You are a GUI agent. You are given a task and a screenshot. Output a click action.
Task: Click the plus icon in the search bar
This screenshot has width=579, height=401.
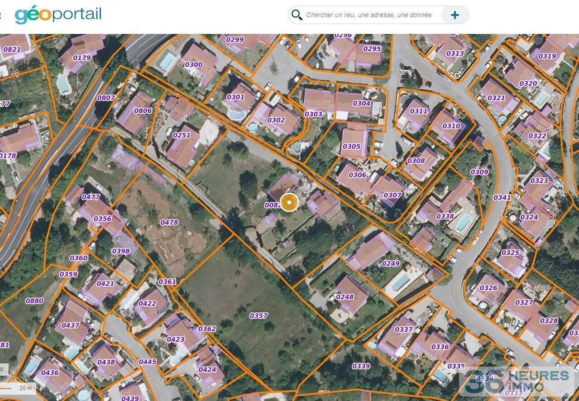point(455,14)
